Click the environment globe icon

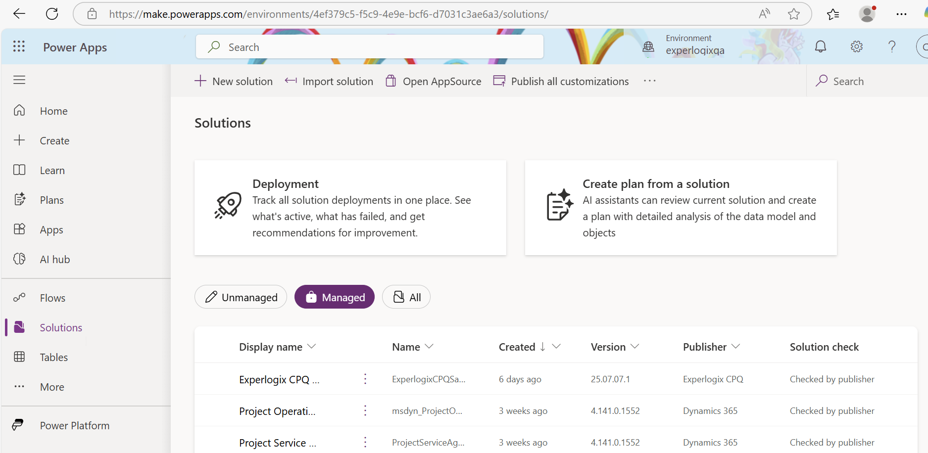point(648,47)
